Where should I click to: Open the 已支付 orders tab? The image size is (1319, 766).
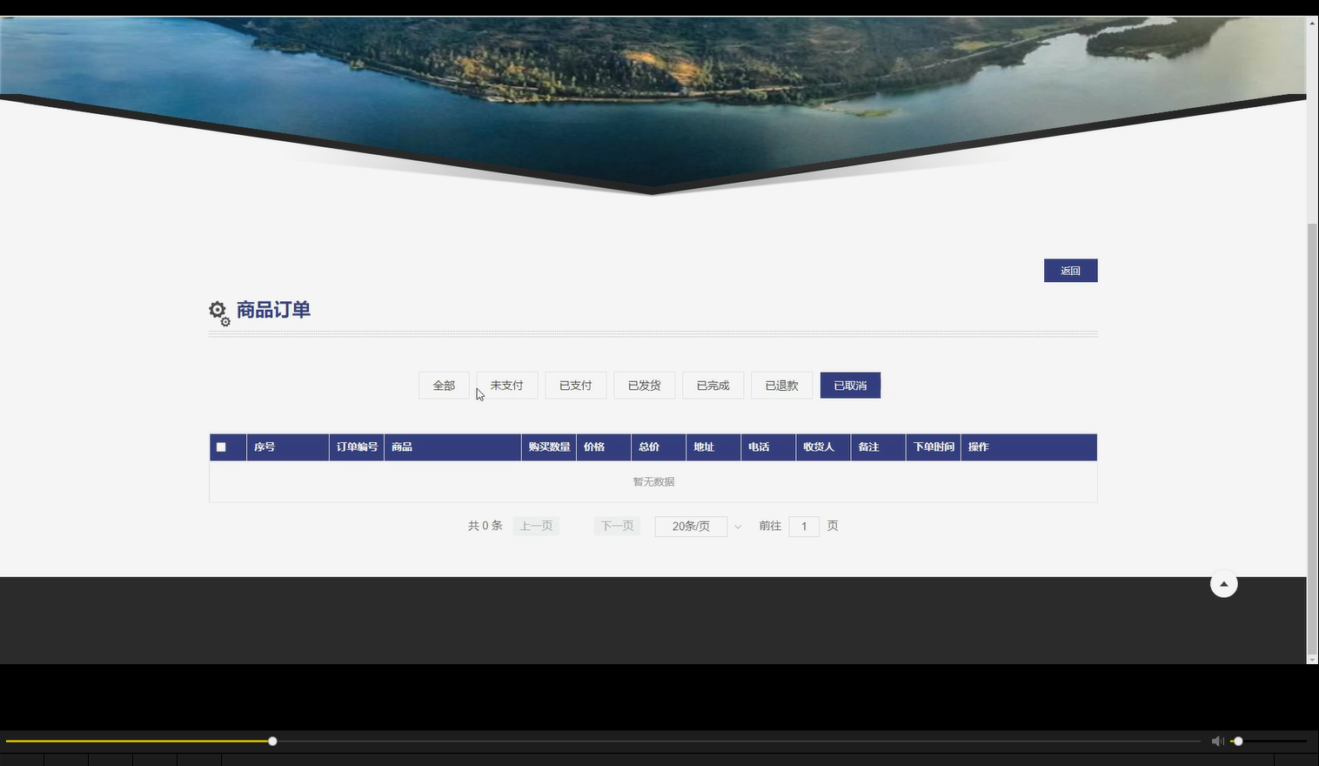[576, 386]
